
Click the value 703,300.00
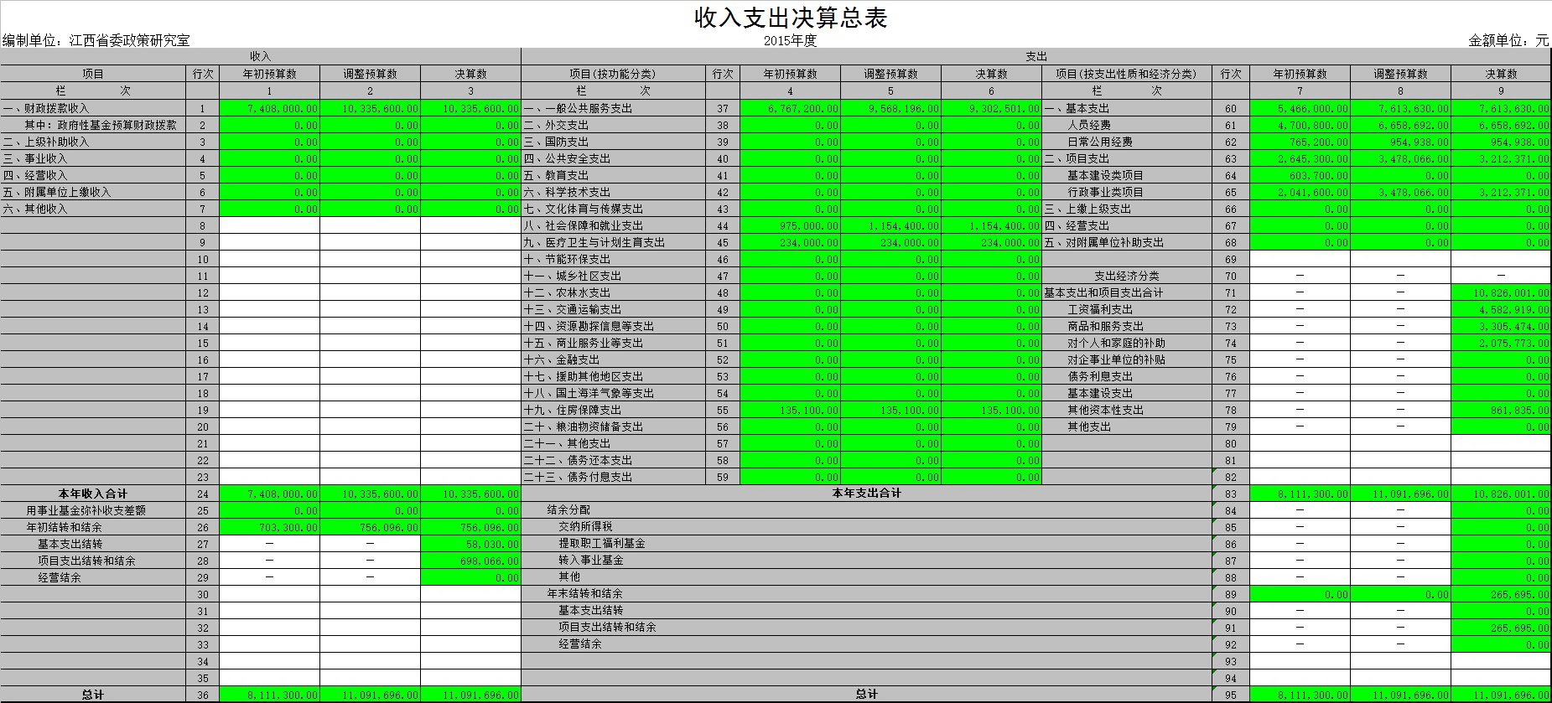point(269,527)
